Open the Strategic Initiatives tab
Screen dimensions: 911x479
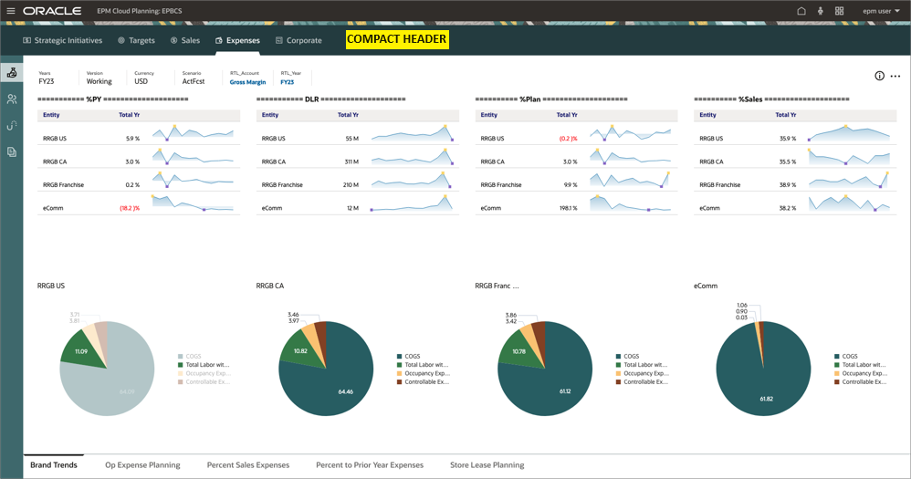coord(62,40)
